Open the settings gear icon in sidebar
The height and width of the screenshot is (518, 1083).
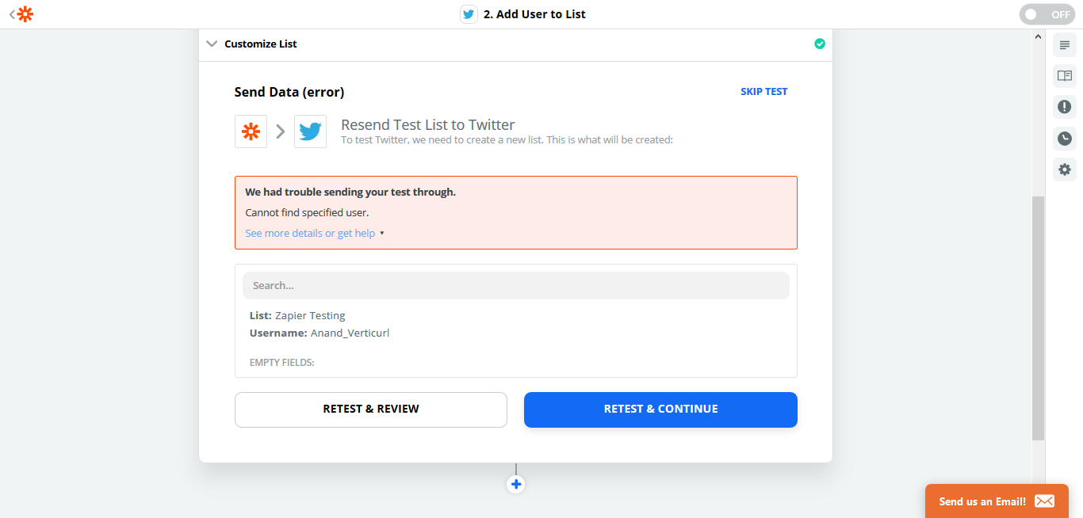pyautogui.click(x=1065, y=169)
